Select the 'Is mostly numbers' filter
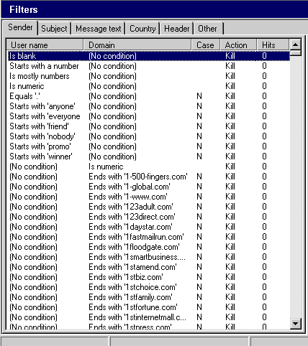Image resolution: width=308 pixels, height=346 pixels. pos(148,76)
